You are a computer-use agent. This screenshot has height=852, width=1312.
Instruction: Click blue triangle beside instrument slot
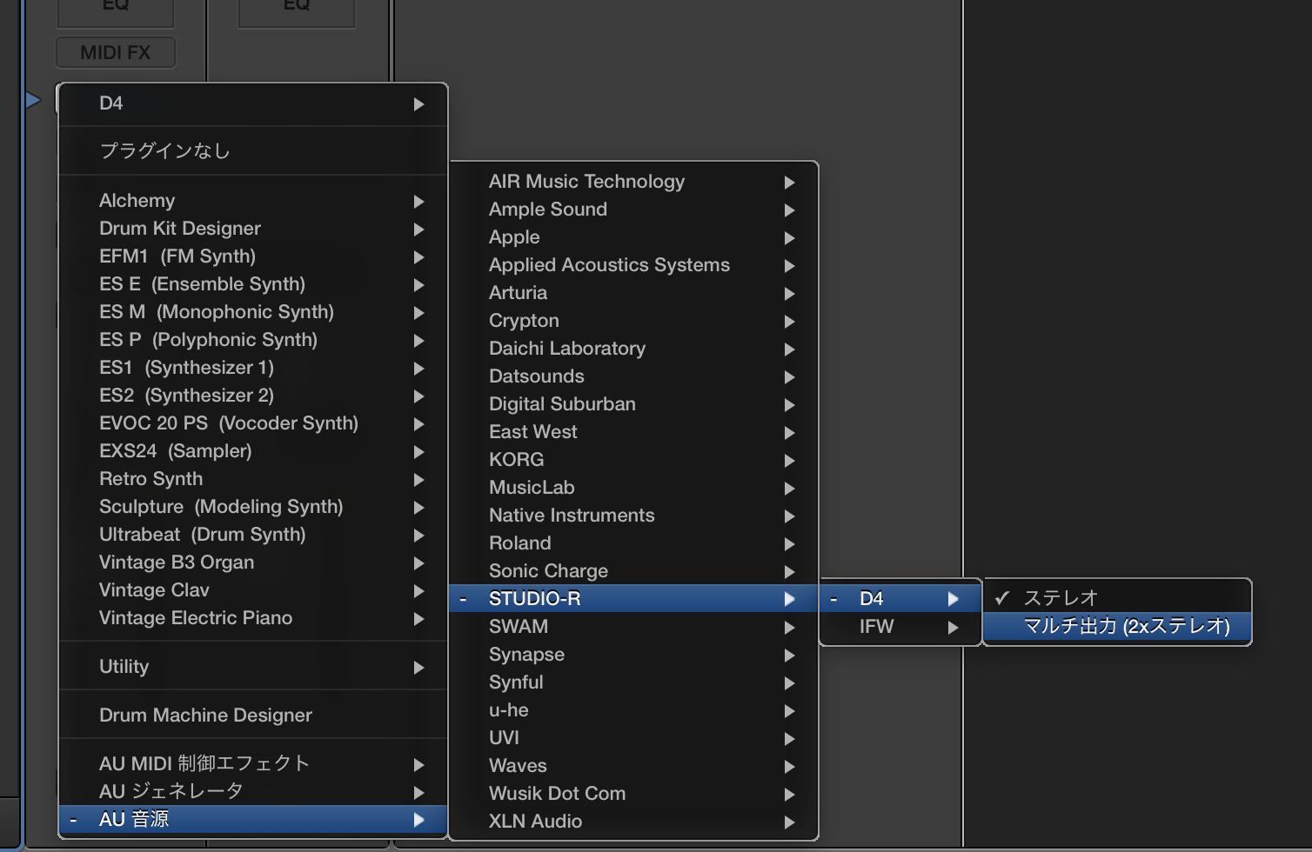coord(33,100)
